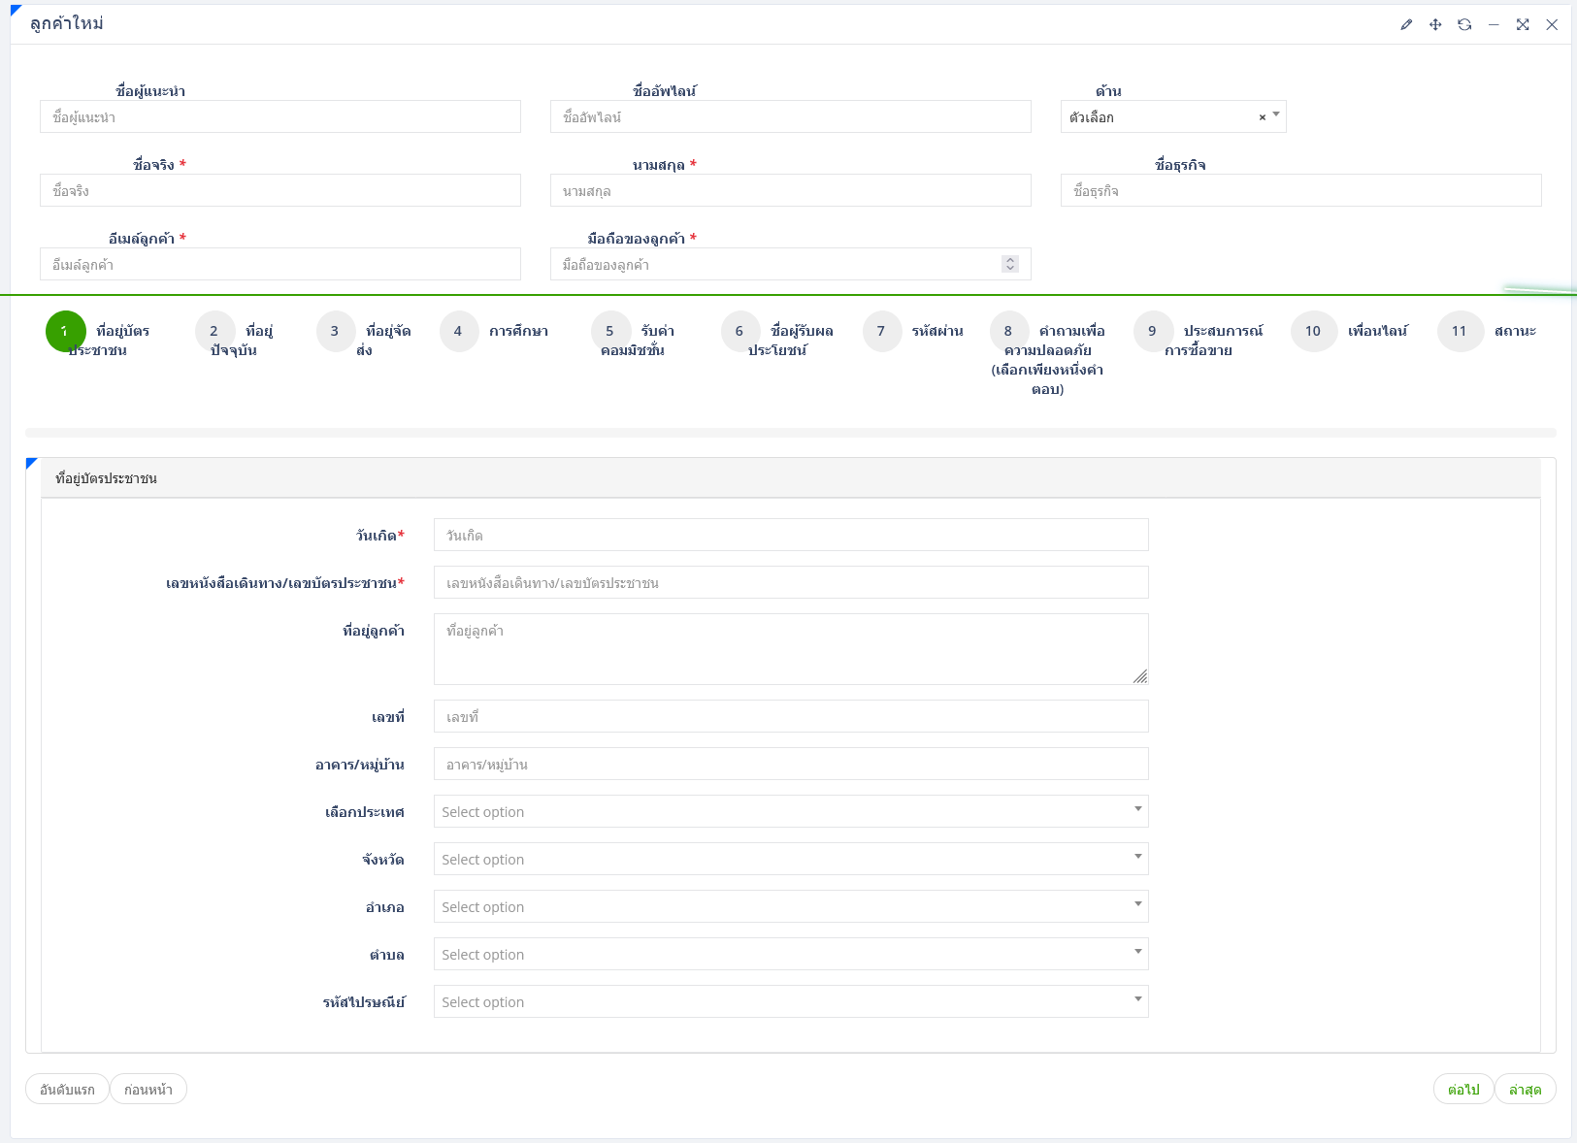Minimize the new customer panel

1494,25
